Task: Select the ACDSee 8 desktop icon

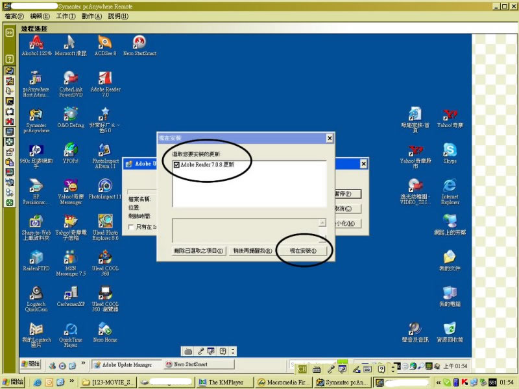Action: (x=105, y=45)
